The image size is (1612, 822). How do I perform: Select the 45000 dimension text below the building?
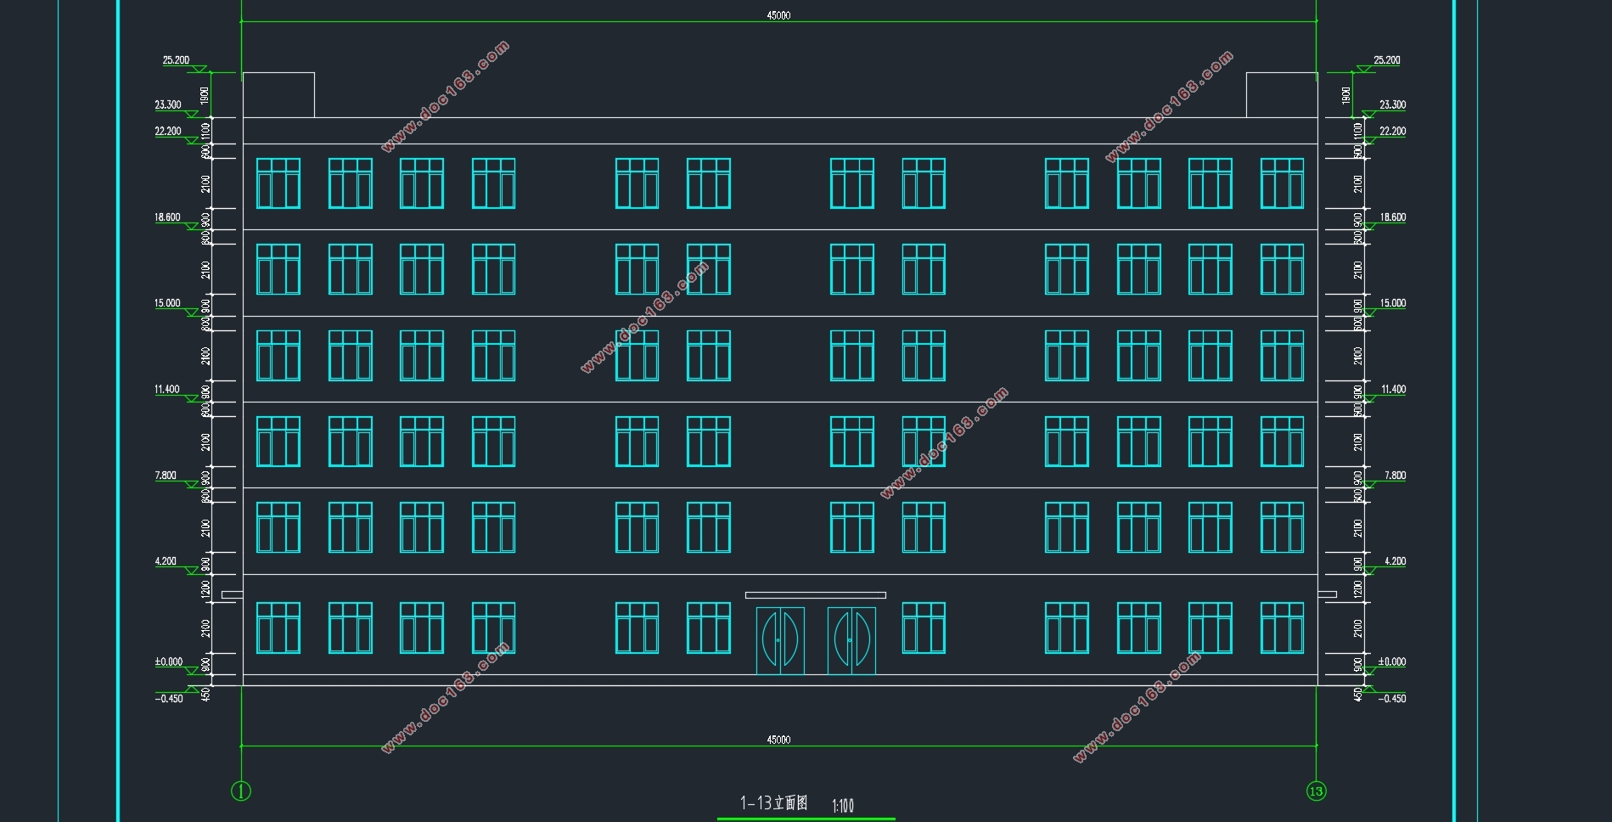[778, 740]
